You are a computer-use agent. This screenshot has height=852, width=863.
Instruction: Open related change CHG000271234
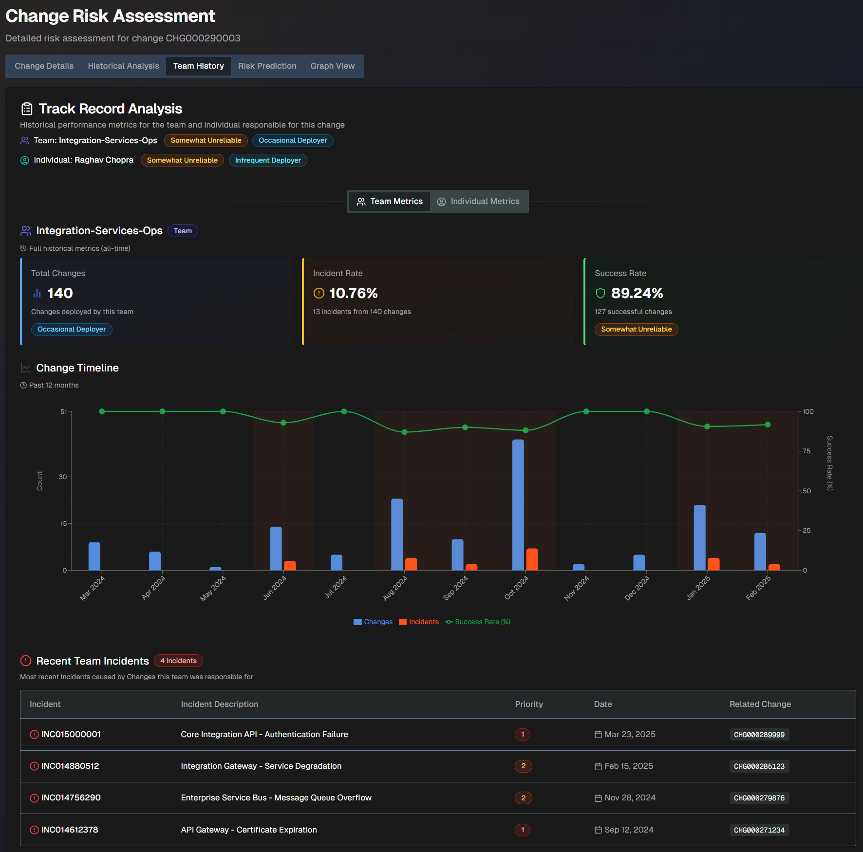759,830
